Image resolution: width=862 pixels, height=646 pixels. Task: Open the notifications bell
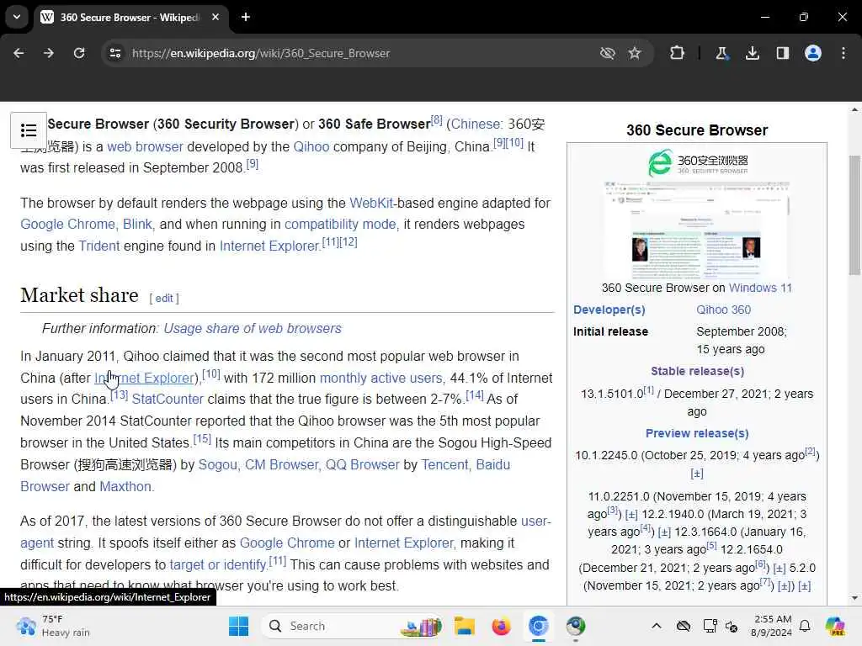pos(805,626)
